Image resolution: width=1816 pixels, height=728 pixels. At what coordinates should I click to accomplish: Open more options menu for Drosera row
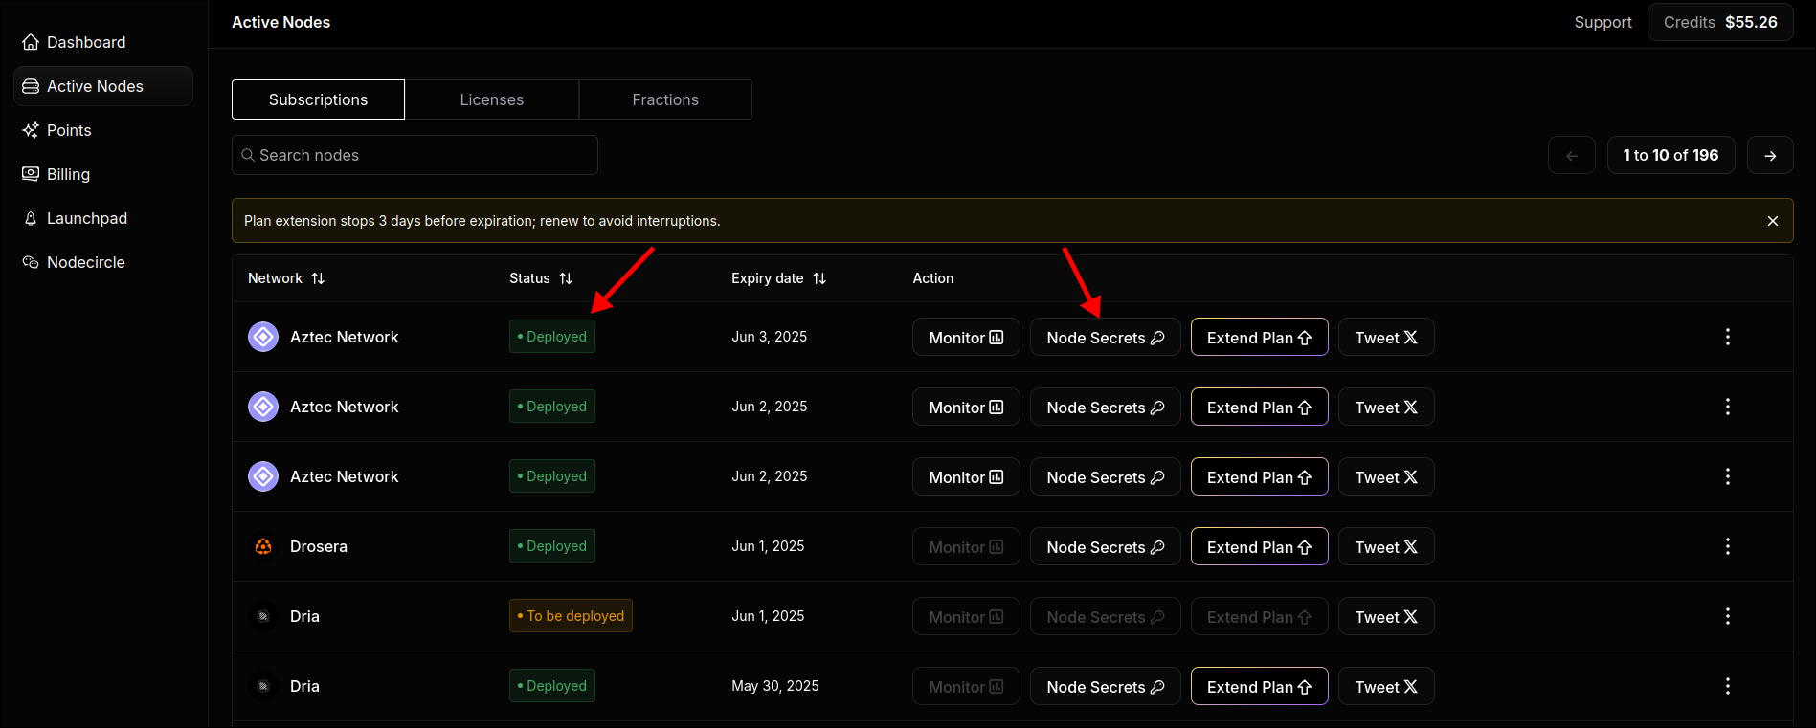tap(1728, 546)
